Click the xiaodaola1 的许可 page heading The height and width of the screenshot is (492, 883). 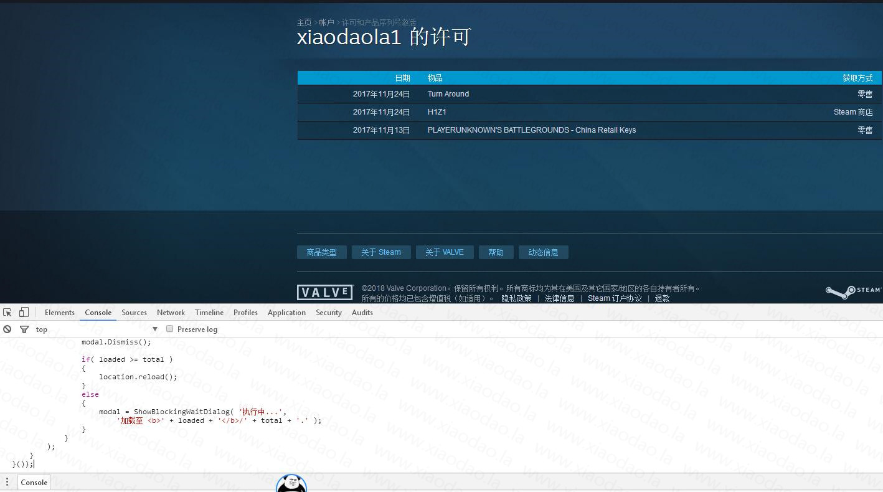click(x=384, y=37)
